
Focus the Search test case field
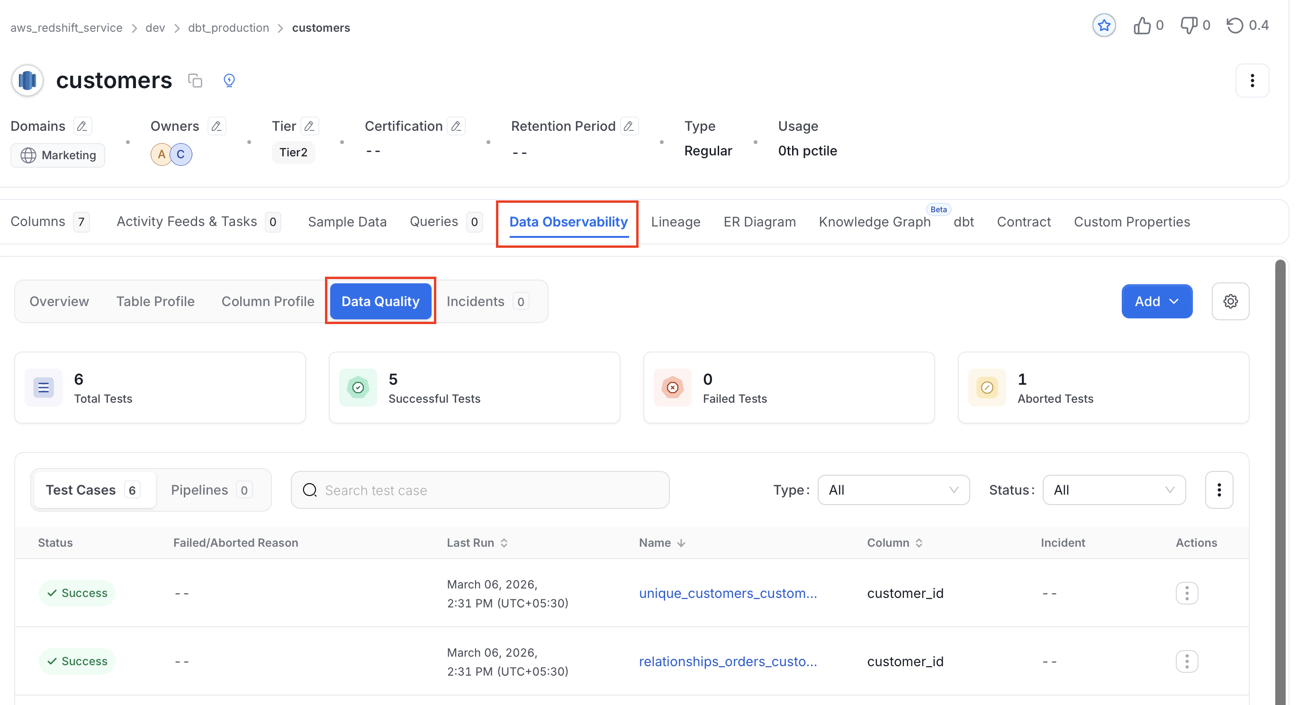click(480, 490)
